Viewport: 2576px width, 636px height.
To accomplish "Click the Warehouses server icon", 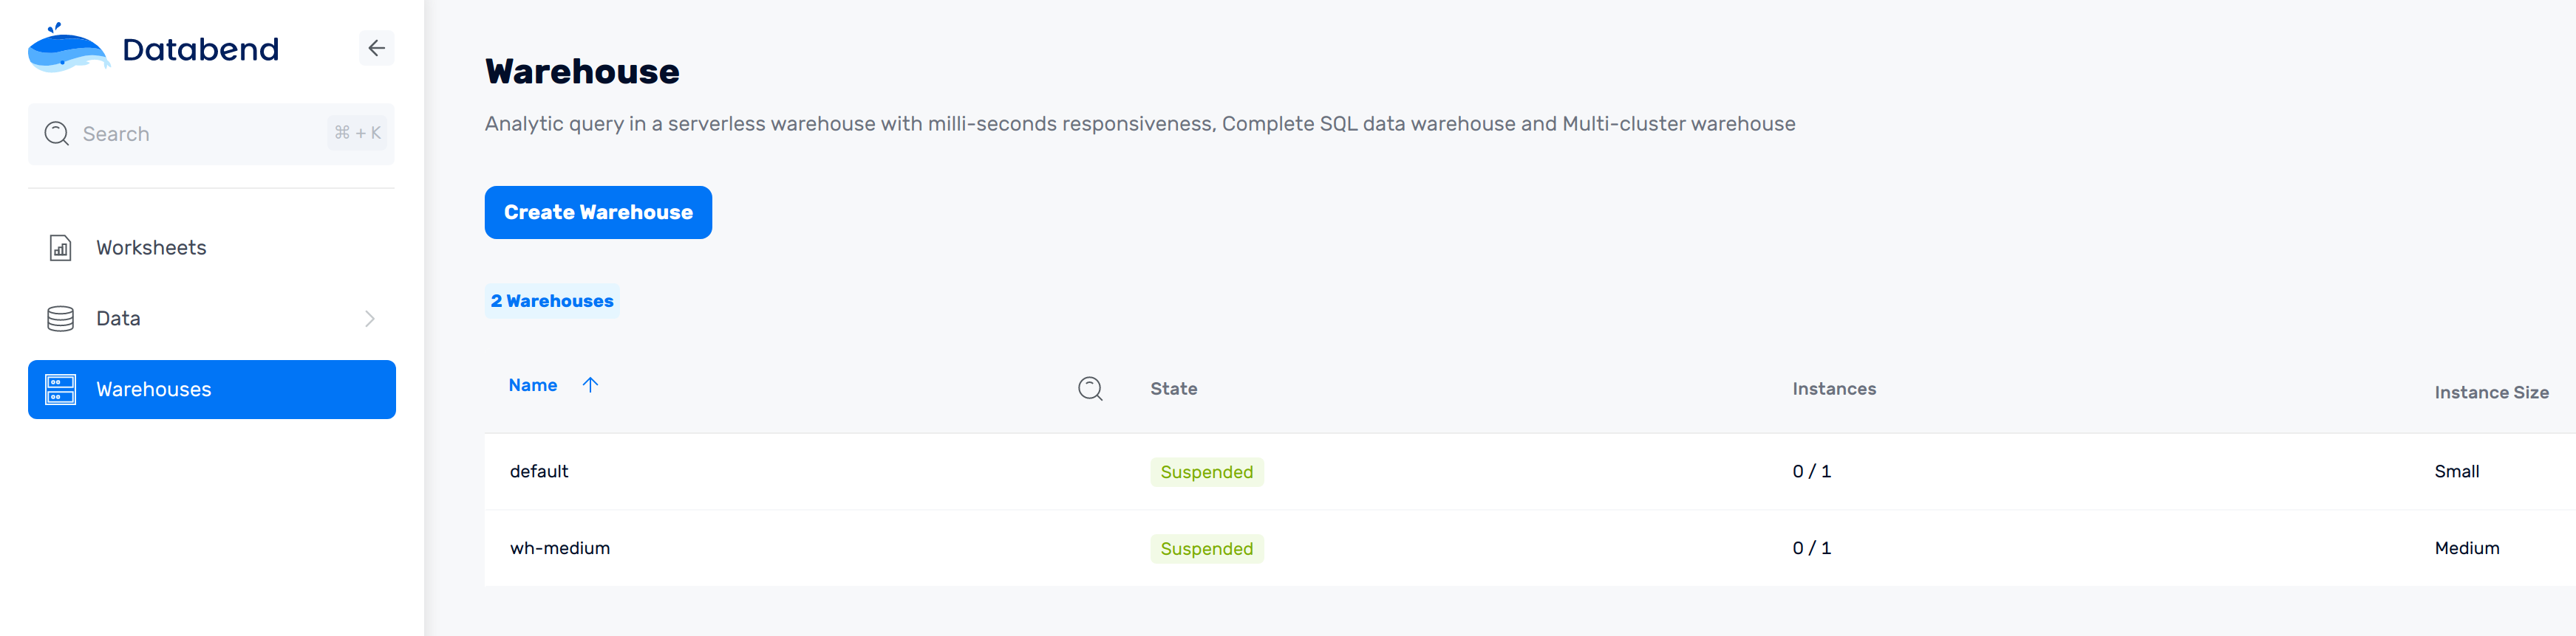I will tap(60, 390).
